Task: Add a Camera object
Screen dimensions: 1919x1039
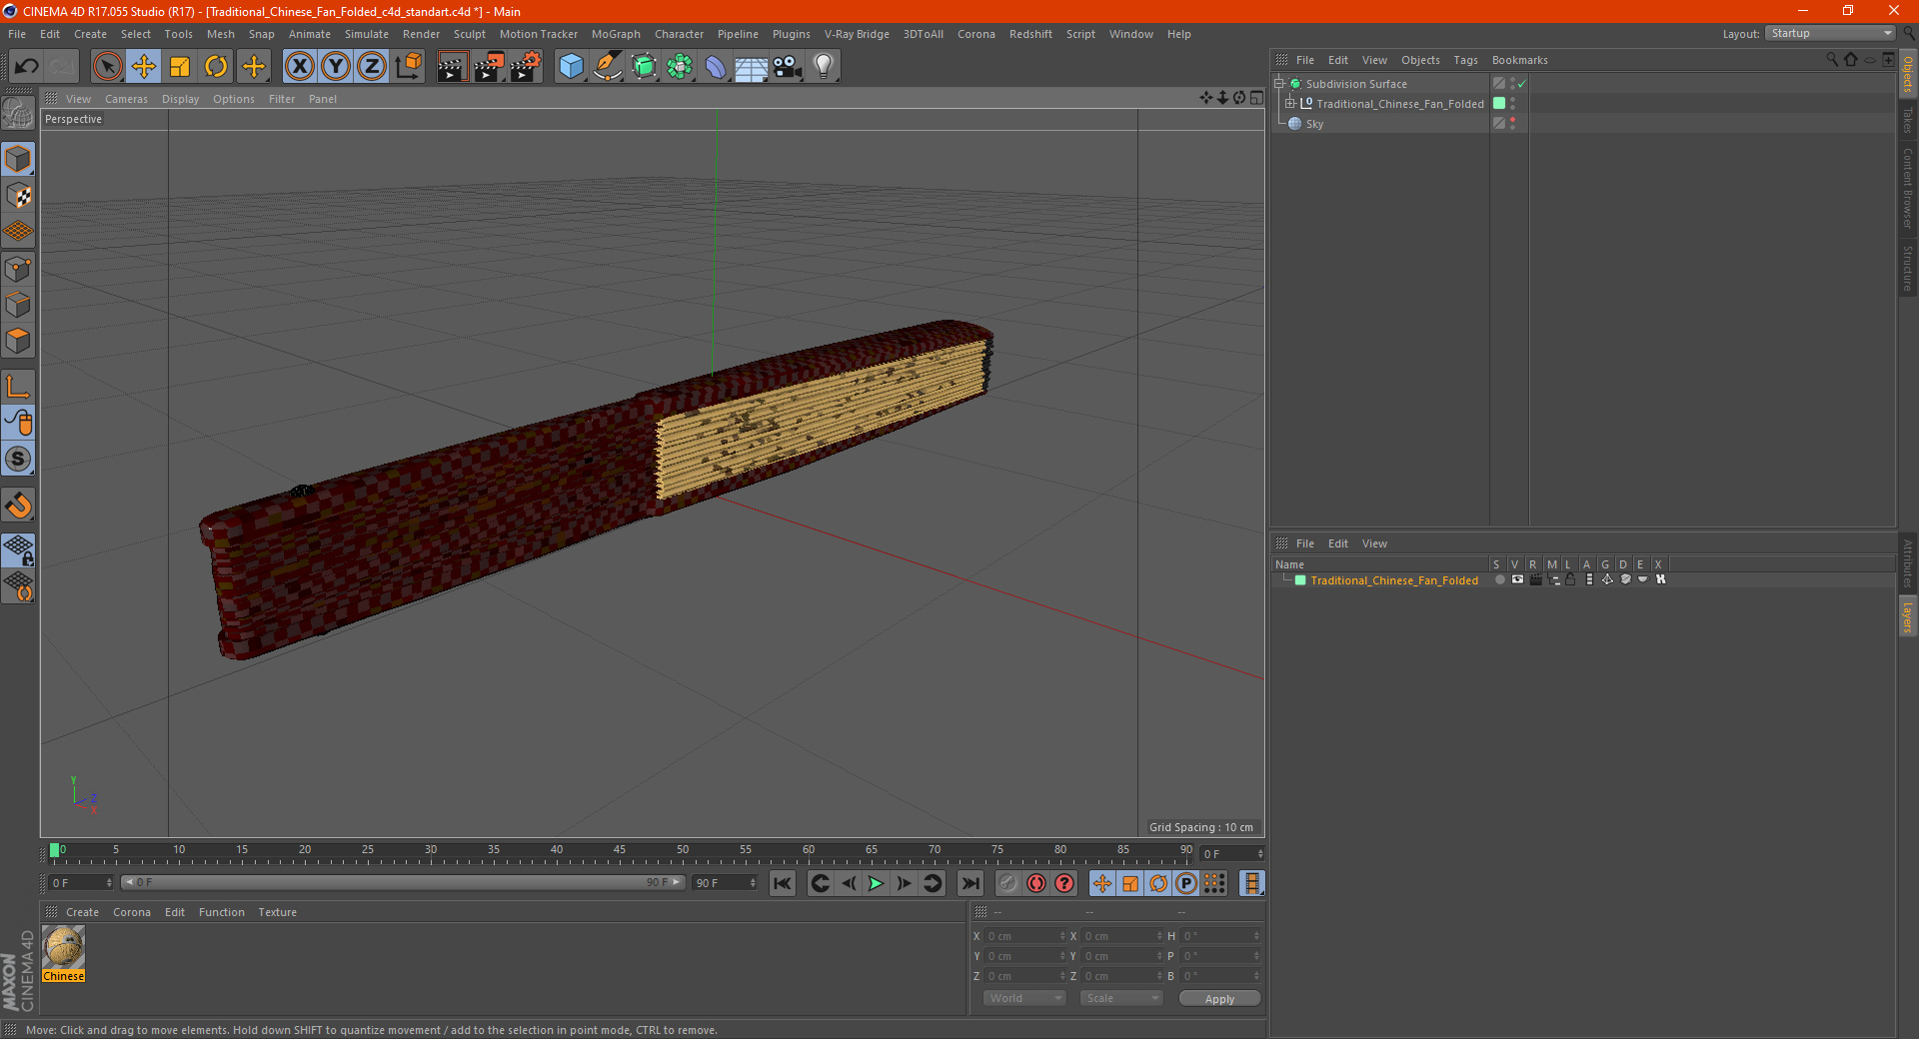Action: (788, 67)
